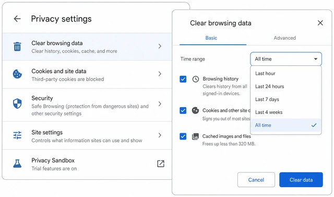Uncheck the Browsing history checkbox
334x197 pixels.
[x=183, y=79]
